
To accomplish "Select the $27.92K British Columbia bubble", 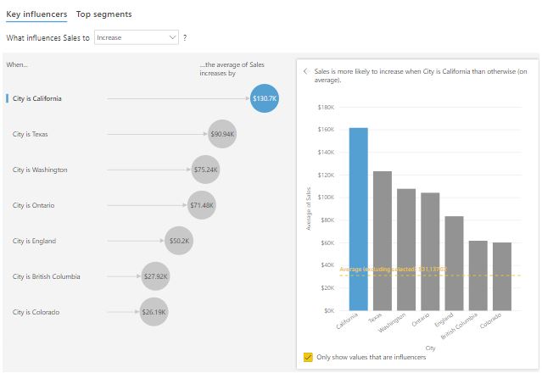I will click(x=156, y=276).
